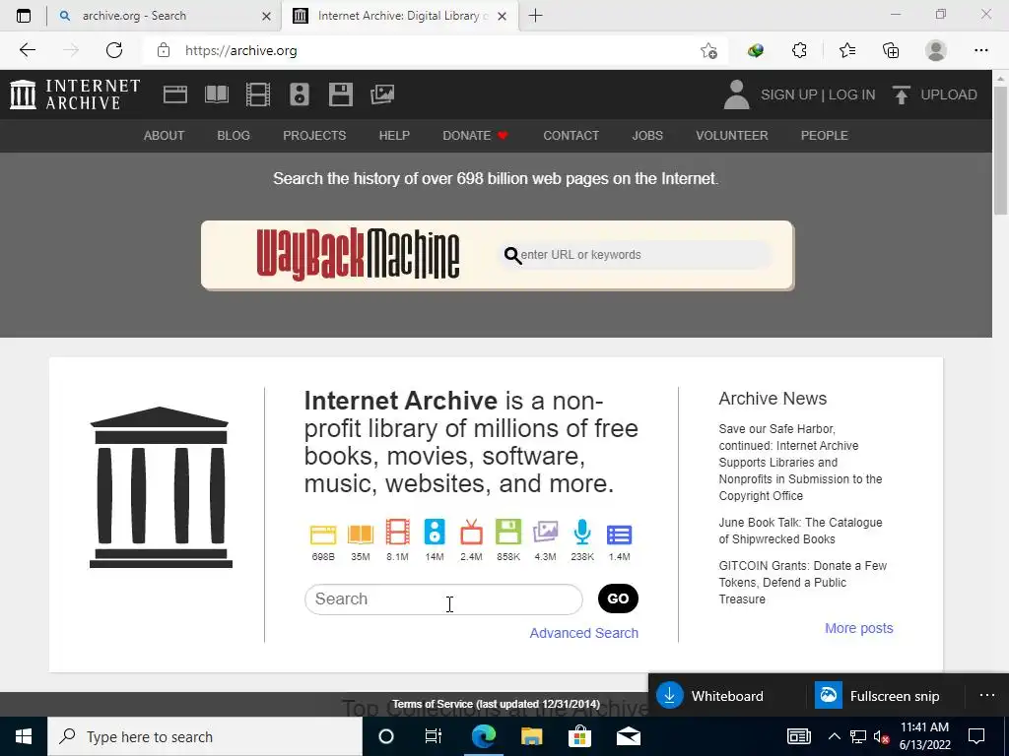Viewport: 1009px width, 756px height.
Task: Open the PEOPLE menu item
Action: (825, 136)
